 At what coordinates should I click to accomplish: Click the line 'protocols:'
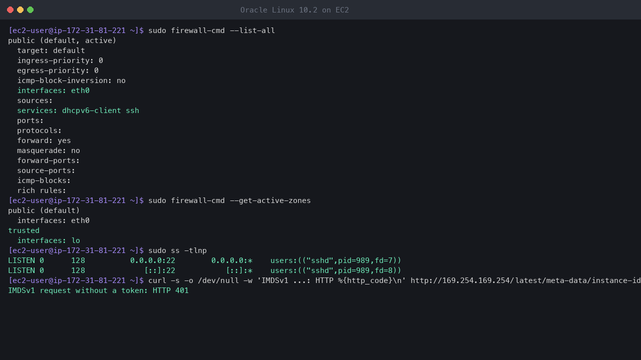pos(40,130)
